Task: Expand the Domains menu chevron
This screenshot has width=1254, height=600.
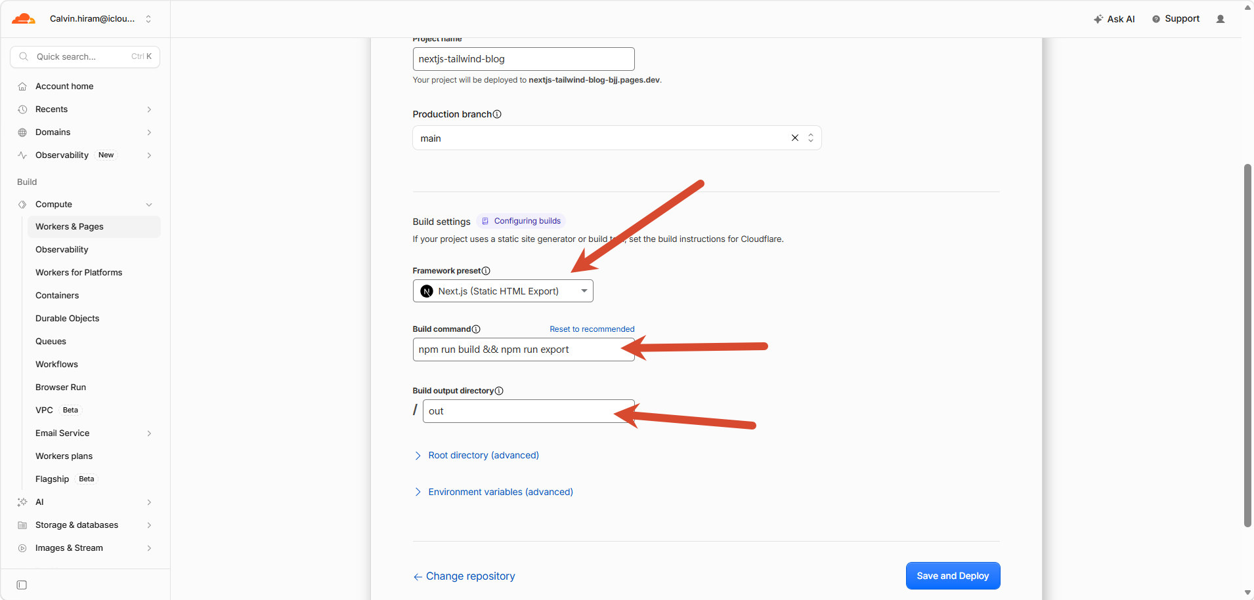Action: pos(149,132)
